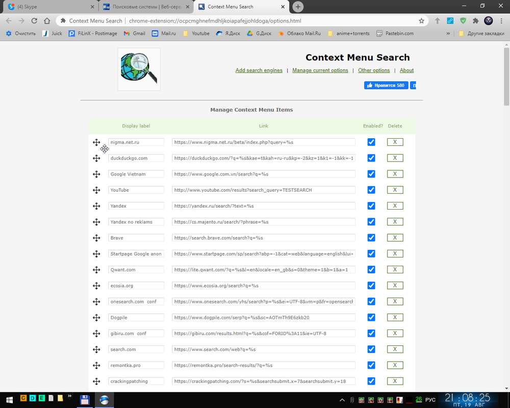Image resolution: width=510 pixels, height=408 pixels.
Task: Click the Dogpile display label field
Action: coord(136,318)
